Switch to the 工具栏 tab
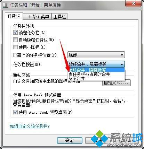 [59, 17]
